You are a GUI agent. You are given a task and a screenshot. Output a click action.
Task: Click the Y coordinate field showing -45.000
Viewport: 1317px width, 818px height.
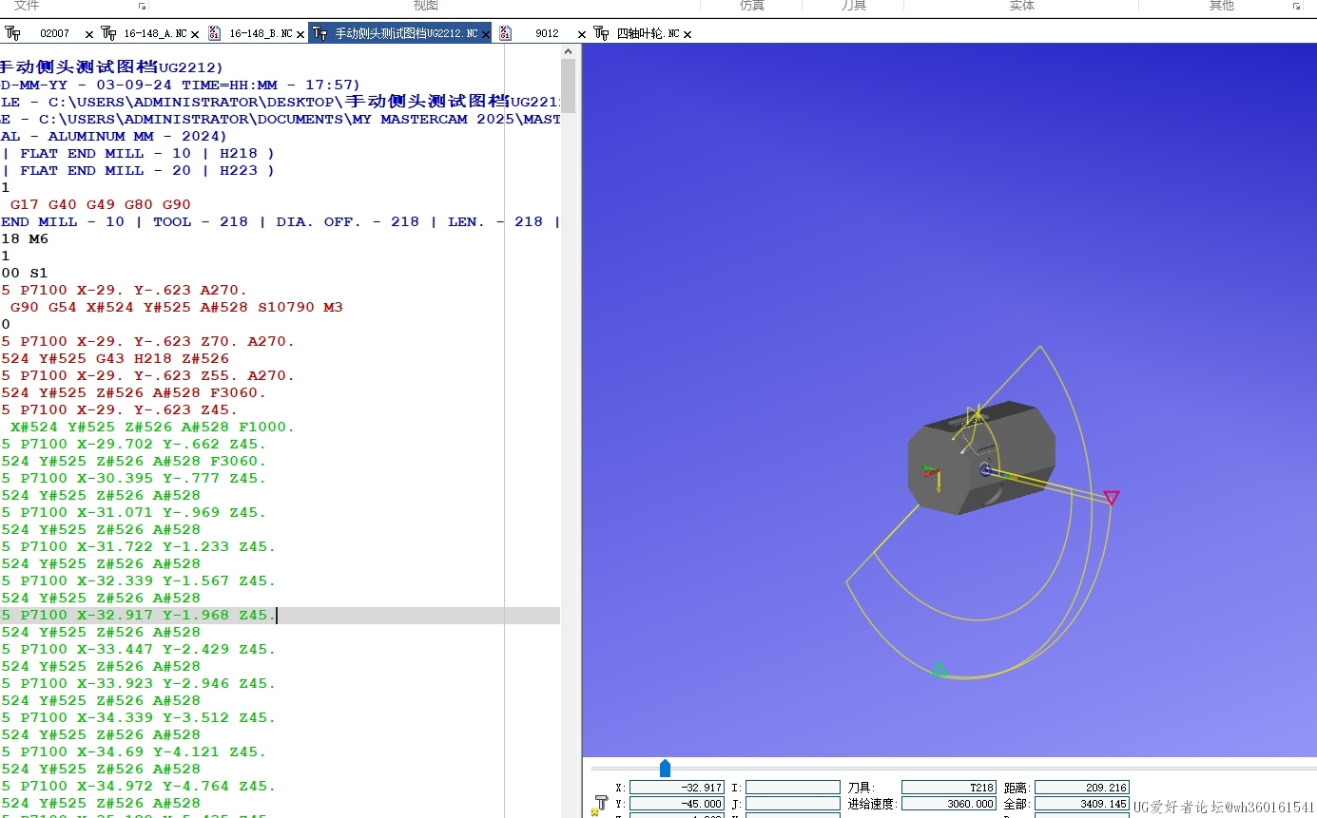click(677, 804)
